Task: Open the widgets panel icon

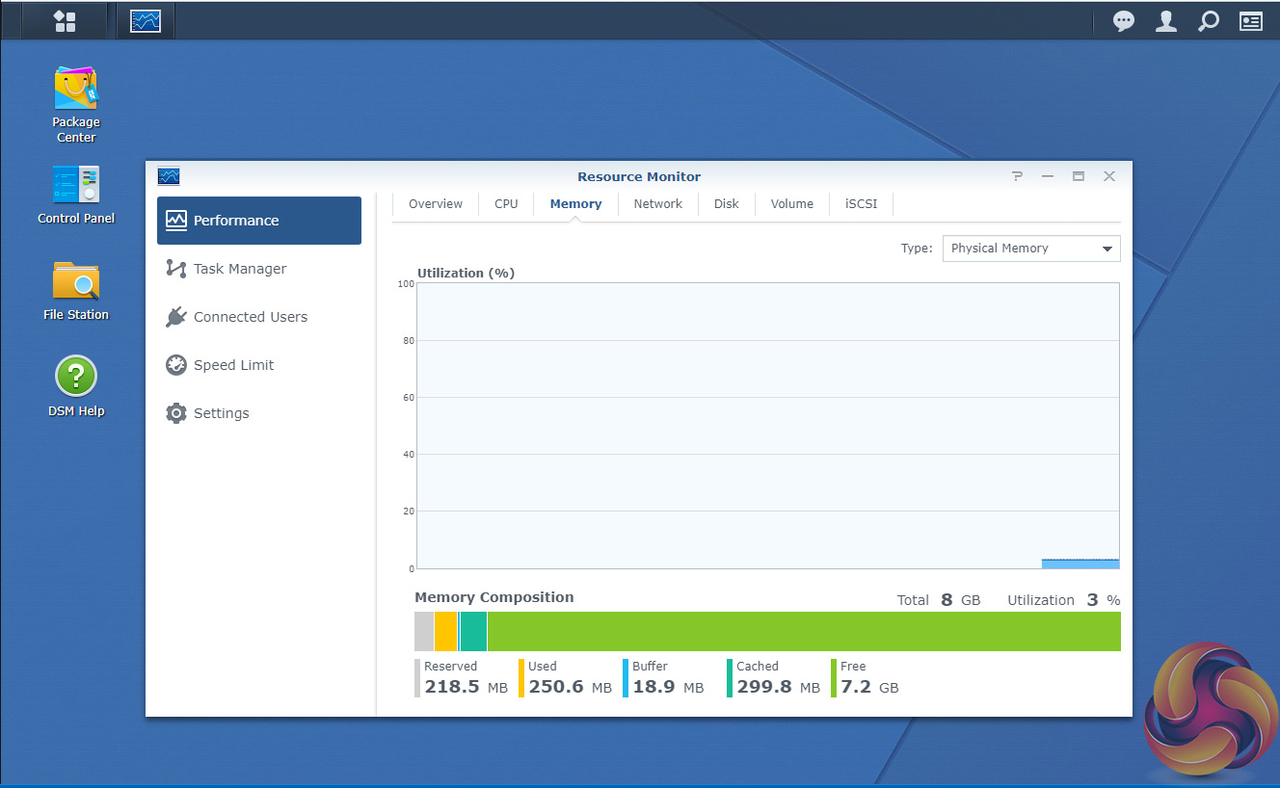Action: (1250, 20)
